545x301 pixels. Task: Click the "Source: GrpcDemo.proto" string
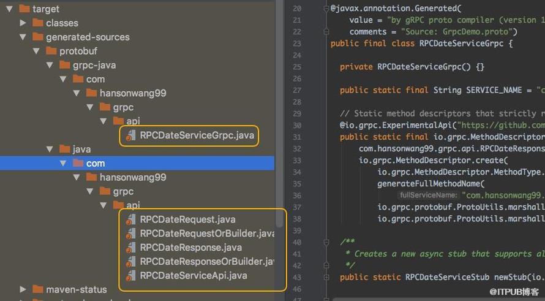pyautogui.click(x=456, y=32)
